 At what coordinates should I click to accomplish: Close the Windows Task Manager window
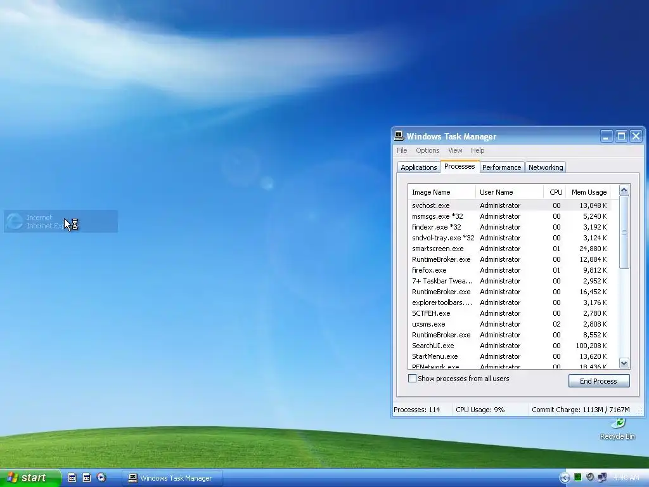pos(636,136)
